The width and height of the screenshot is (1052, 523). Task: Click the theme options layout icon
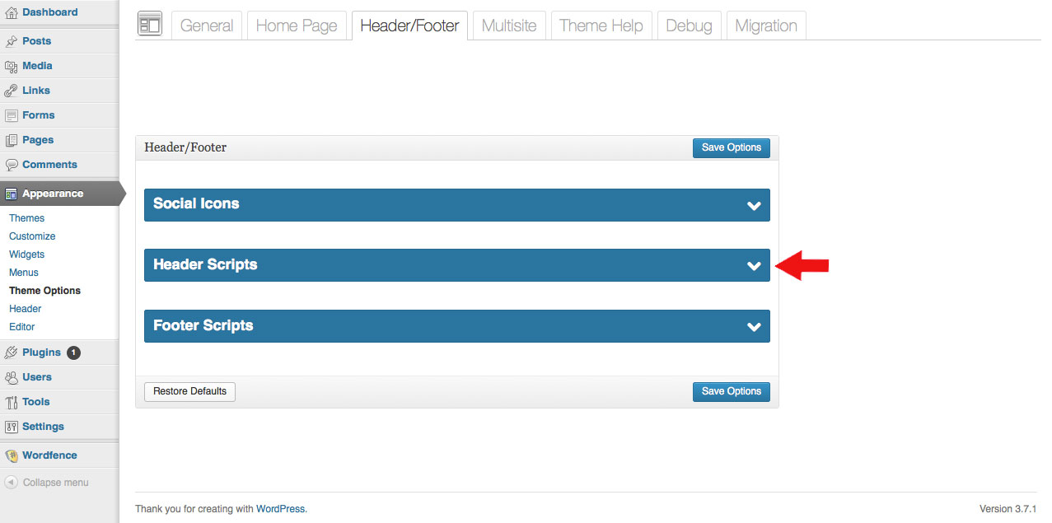tap(149, 25)
